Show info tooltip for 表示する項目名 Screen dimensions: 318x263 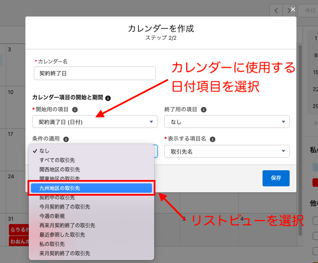212,139
